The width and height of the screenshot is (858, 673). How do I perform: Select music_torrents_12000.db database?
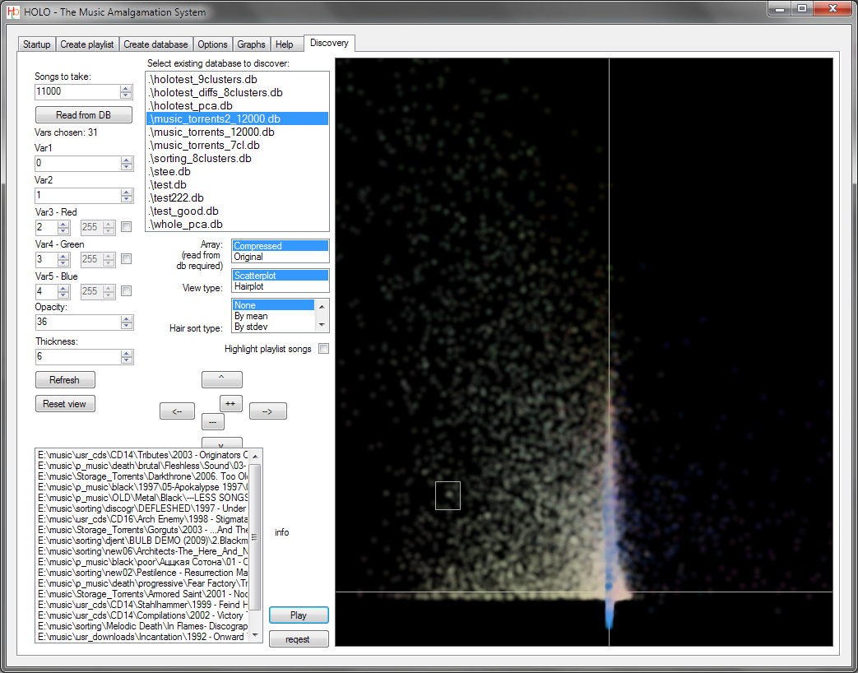click(x=238, y=132)
